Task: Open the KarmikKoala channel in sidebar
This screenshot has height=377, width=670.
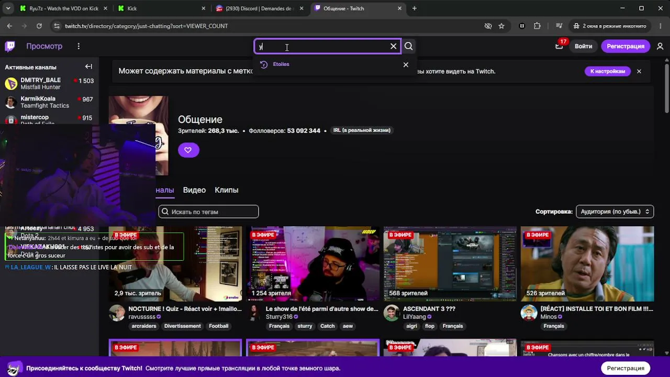Action: [49, 102]
